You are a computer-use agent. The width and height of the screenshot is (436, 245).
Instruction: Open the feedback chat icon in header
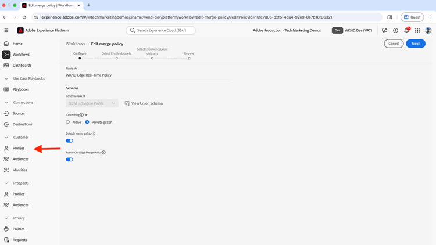click(x=385, y=30)
